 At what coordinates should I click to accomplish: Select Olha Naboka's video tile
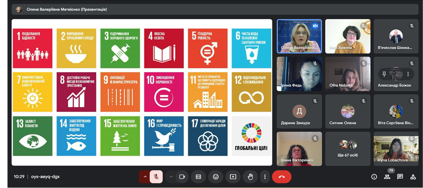coord(348,74)
